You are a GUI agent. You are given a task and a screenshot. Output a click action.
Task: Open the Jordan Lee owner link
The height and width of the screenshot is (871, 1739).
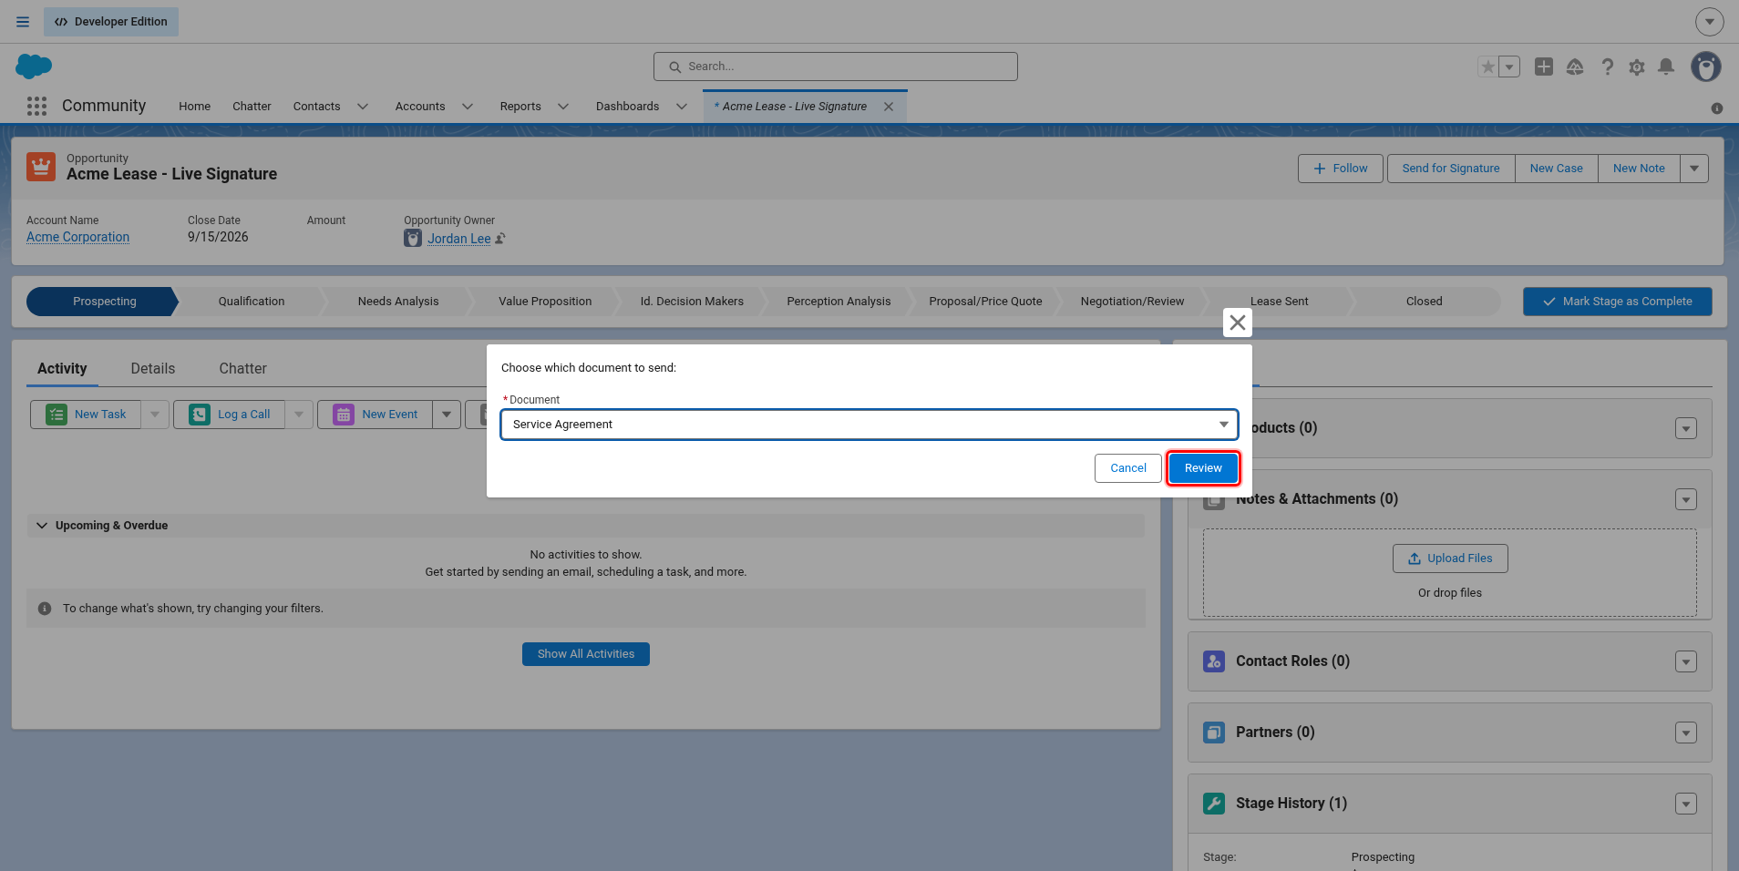[459, 239]
